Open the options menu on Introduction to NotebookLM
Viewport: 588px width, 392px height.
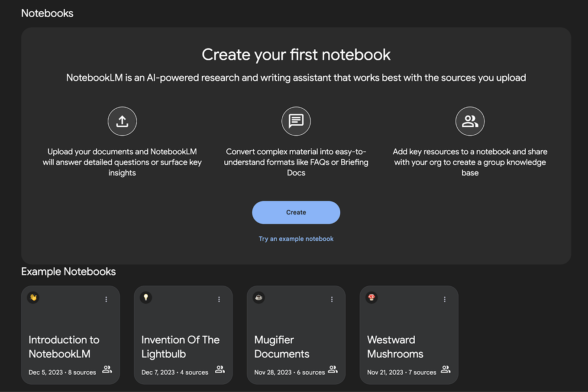click(x=106, y=299)
